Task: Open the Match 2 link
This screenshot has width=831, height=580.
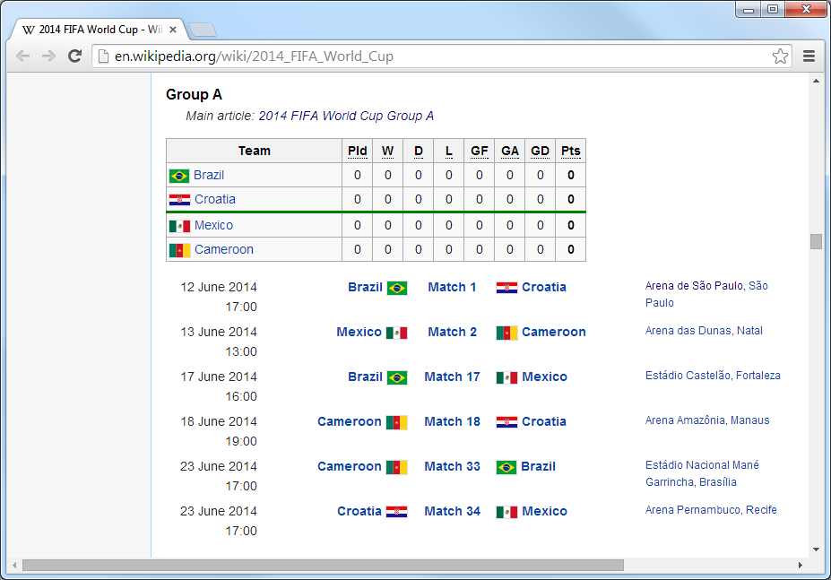Action: 452,332
